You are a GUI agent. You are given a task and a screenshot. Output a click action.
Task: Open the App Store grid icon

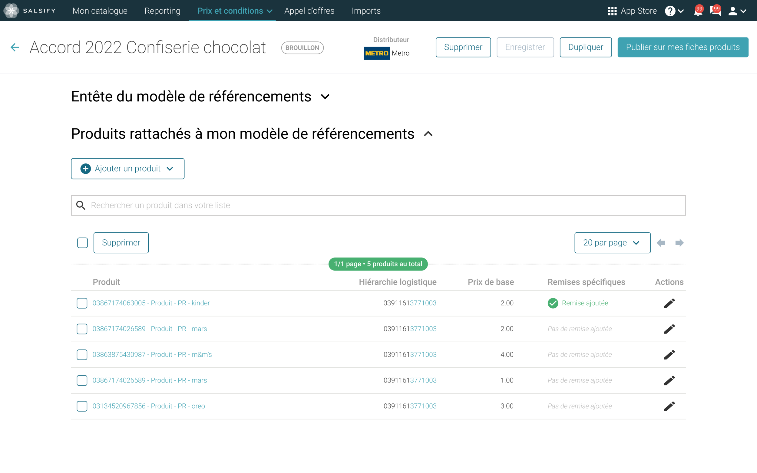pos(612,11)
